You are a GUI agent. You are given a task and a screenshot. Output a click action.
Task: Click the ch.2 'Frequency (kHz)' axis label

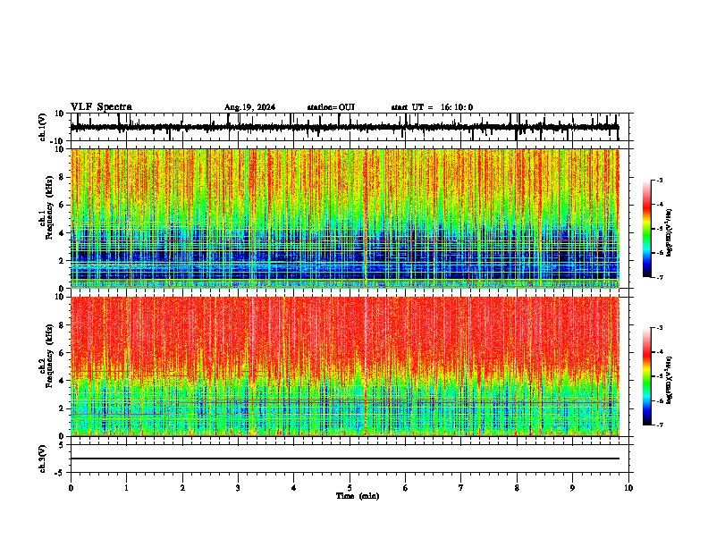[49, 356]
